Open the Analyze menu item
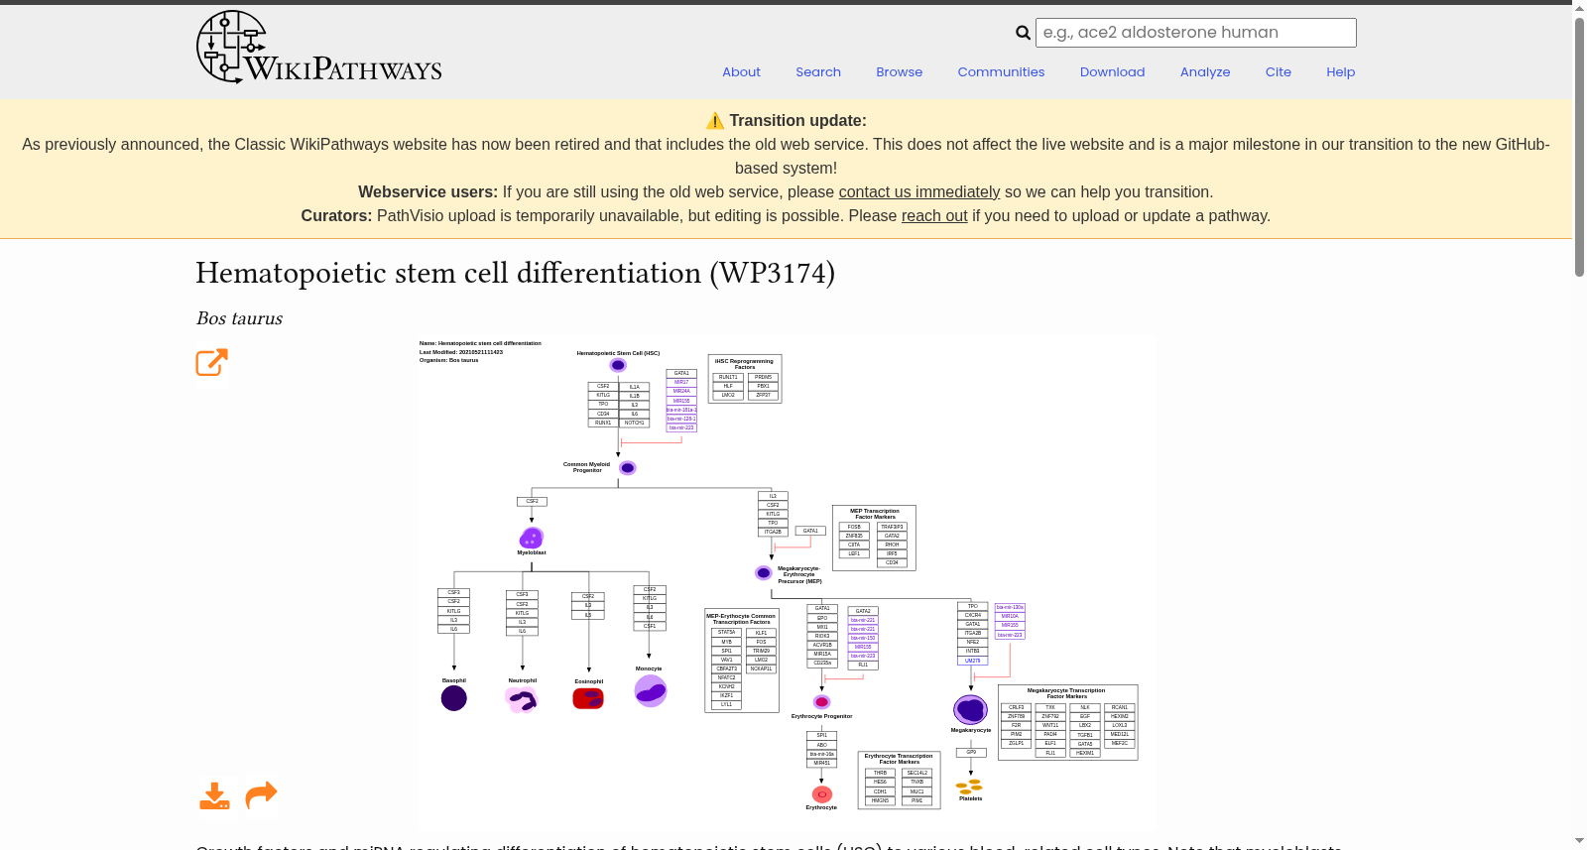The height and width of the screenshot is (850, 1587). click(x=1205, y=72)
